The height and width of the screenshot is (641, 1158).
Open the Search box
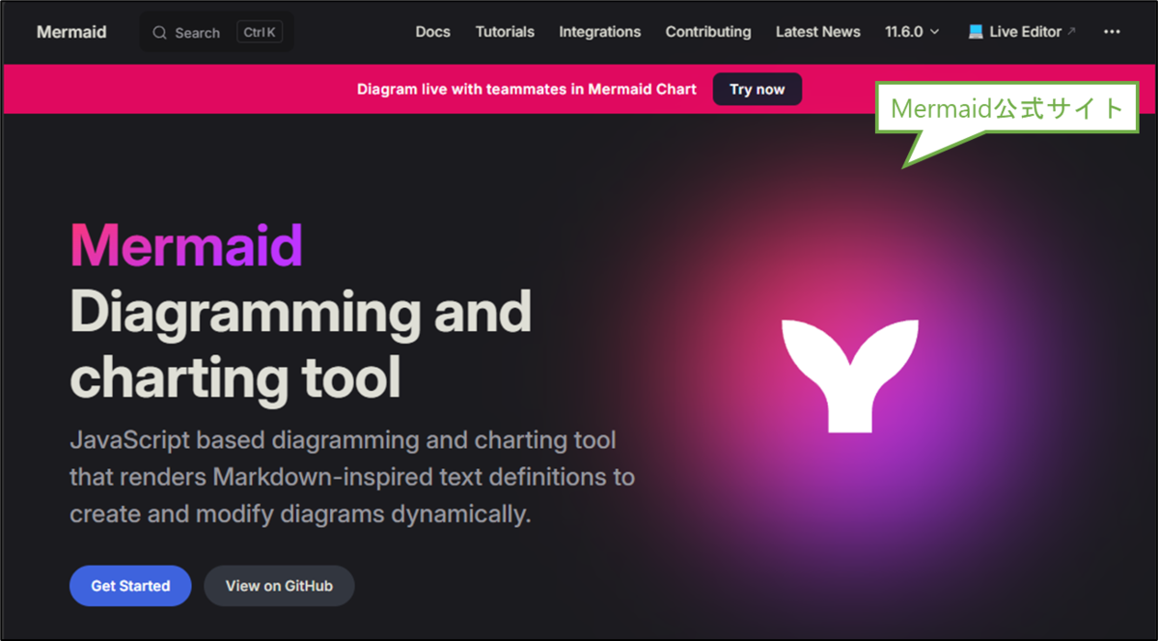coord(217,33)
